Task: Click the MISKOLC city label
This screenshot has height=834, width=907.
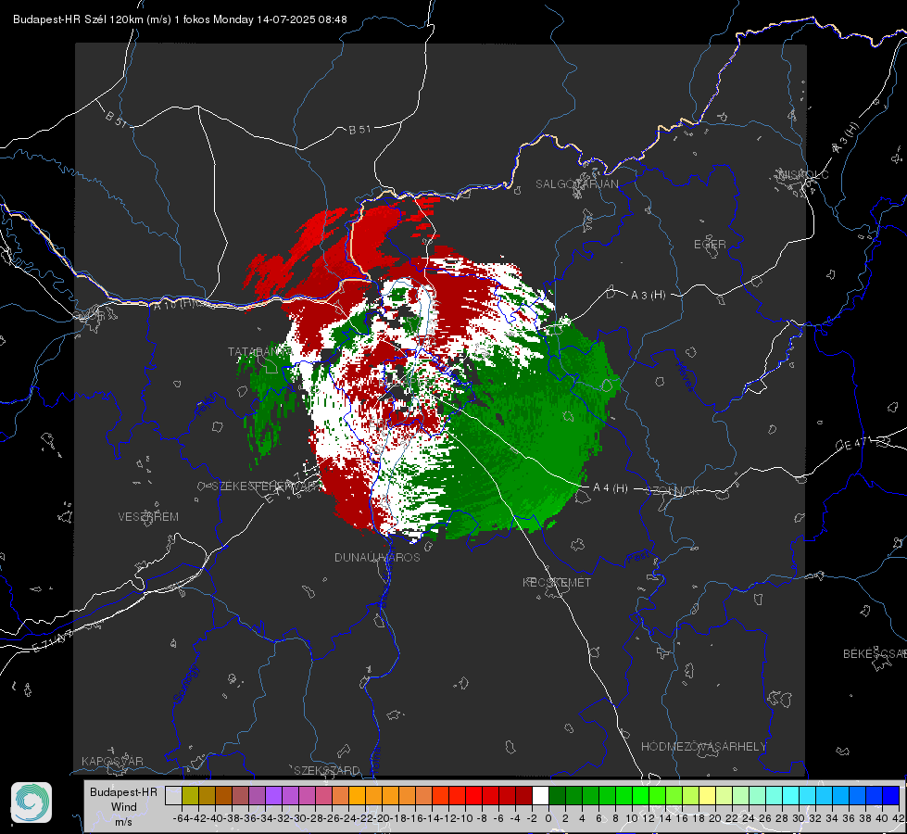Action: (x=803, y=174)
